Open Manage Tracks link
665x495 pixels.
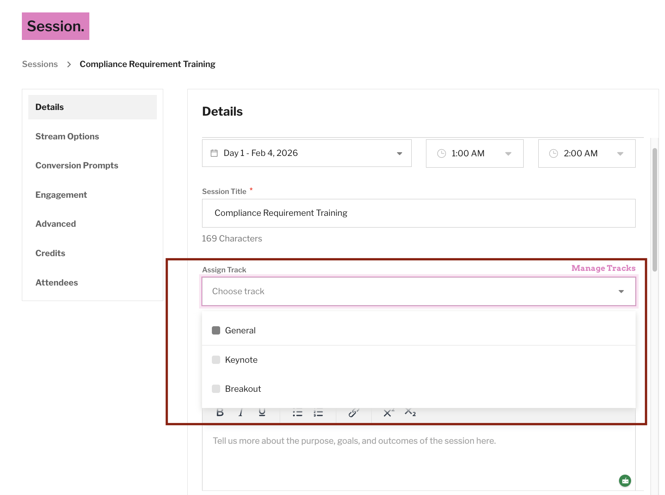coord(603,268)
